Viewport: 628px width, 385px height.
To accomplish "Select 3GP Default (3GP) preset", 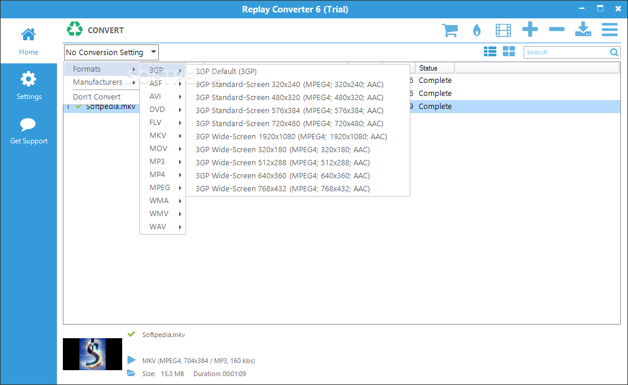I will point(298,71).
